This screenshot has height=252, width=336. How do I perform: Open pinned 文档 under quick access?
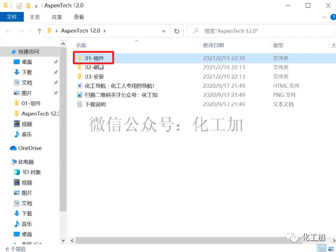[27, 82]
